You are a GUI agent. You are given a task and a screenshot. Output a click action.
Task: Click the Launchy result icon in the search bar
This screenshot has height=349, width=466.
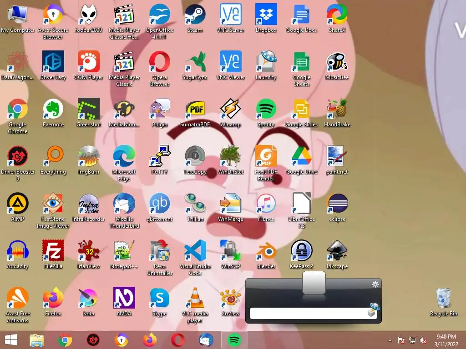(373, 310)
